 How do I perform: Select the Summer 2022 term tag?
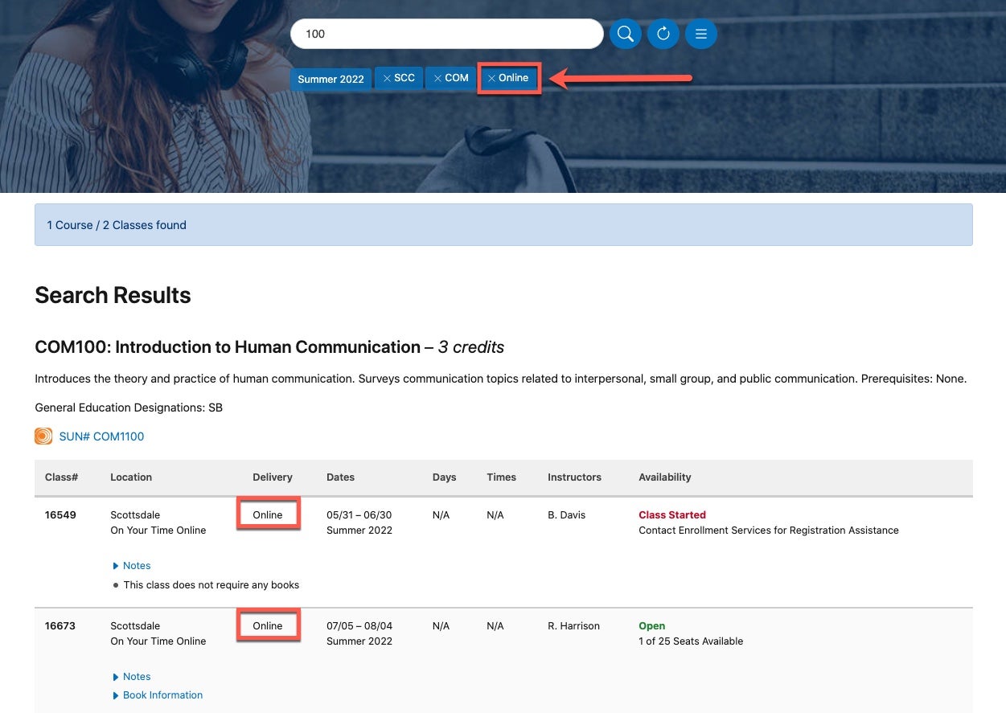pyautogui.click(x=331, y=79)
